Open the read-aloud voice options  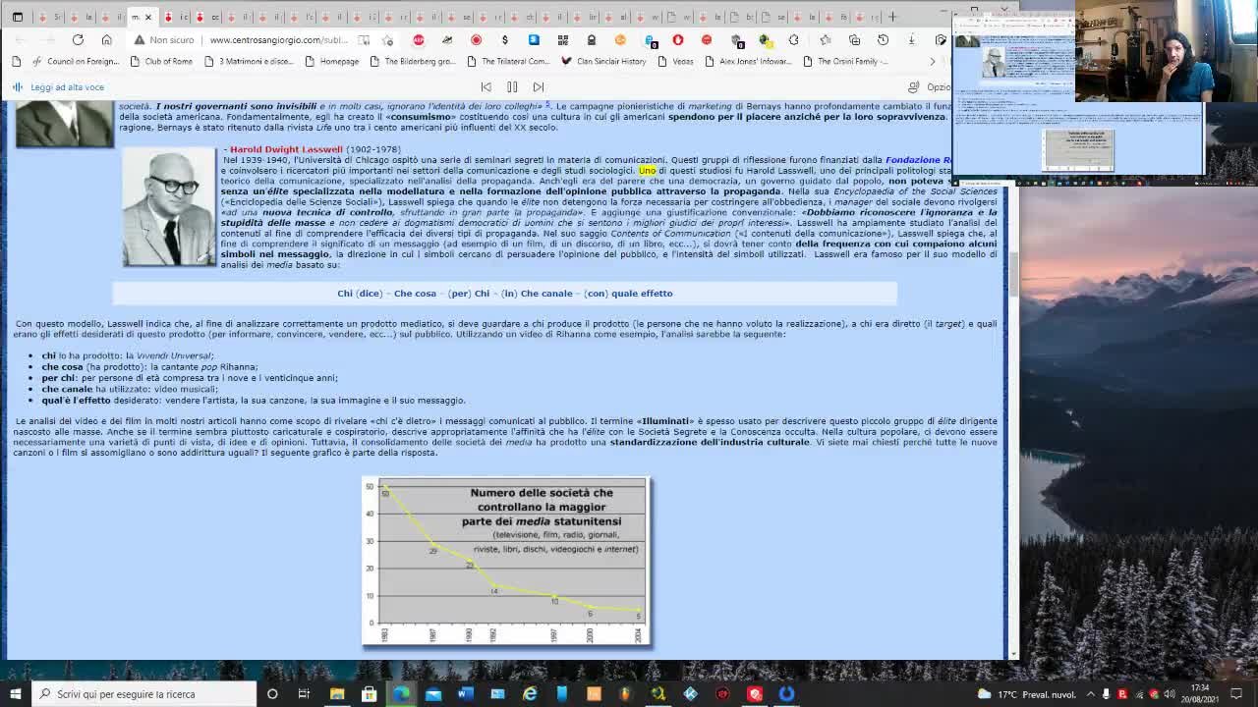point(929,86)
